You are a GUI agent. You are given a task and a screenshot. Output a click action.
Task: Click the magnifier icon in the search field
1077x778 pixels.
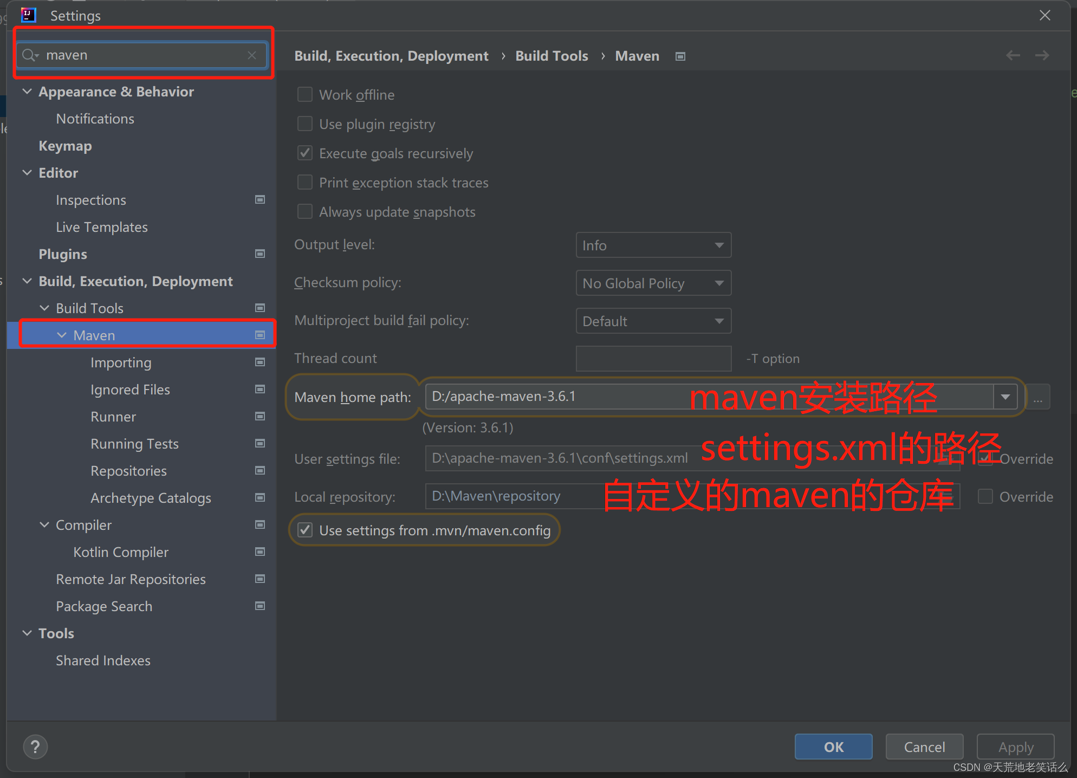(30, 55)
